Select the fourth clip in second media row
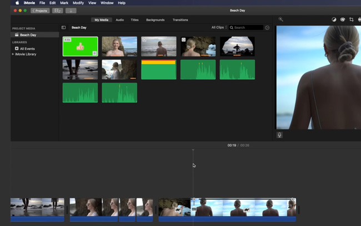The height and width of the screenshot is (226, 361). pyautogui.click(x=198, y=70)
